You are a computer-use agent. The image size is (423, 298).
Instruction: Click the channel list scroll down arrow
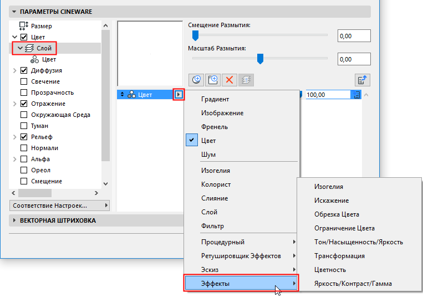pyautogui.click(x=106, y=184)
